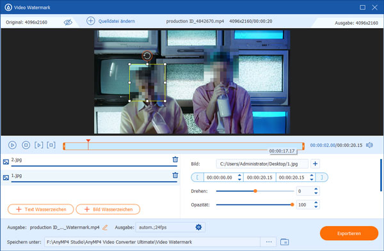
Task: Click the Drehen value field
Action: (305, 191)
